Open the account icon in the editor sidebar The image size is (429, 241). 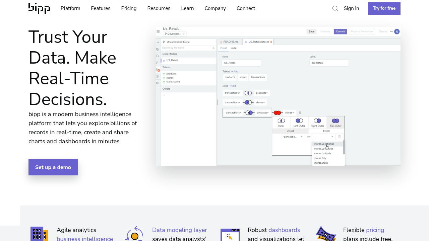tap(158, 76)
